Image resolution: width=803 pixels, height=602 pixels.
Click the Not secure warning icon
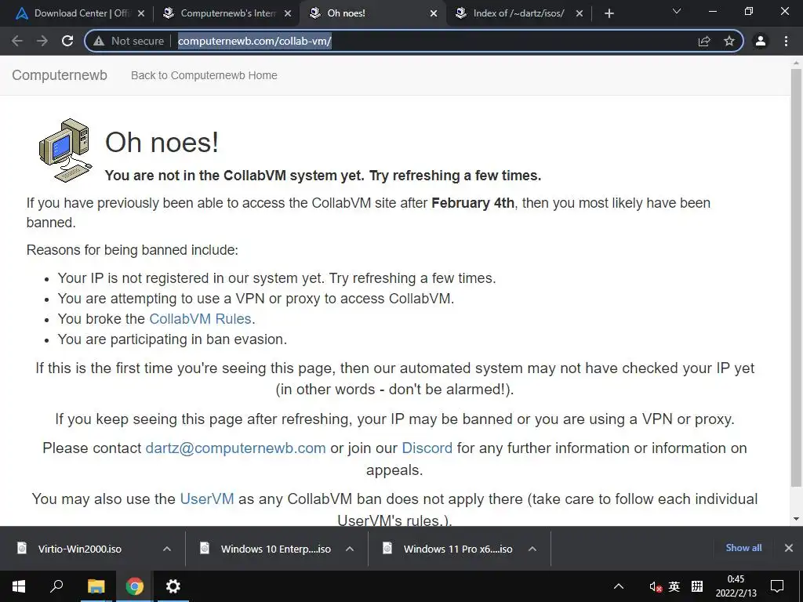99,41
